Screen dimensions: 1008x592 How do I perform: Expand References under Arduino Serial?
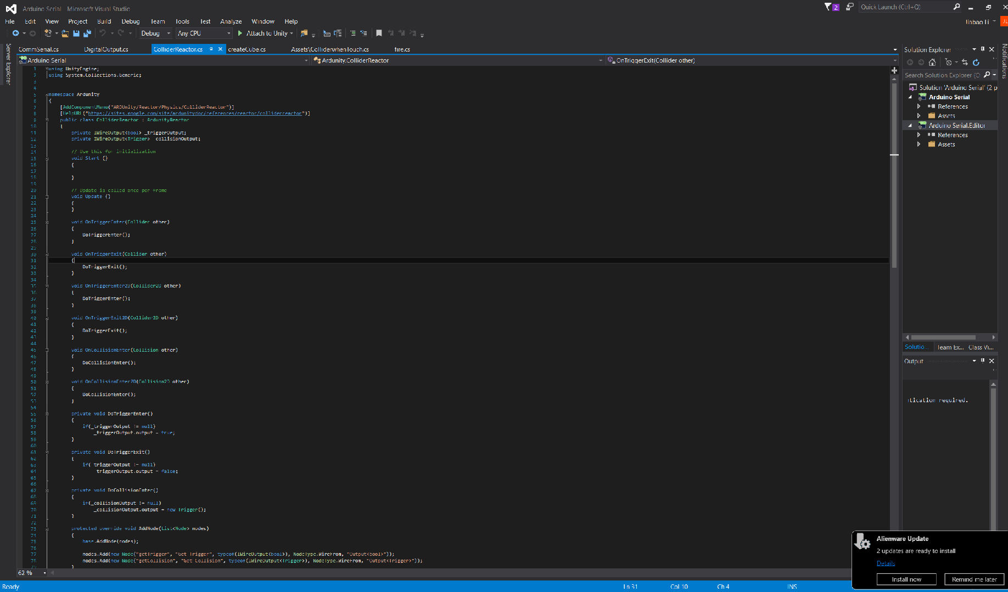pos(919,106)
